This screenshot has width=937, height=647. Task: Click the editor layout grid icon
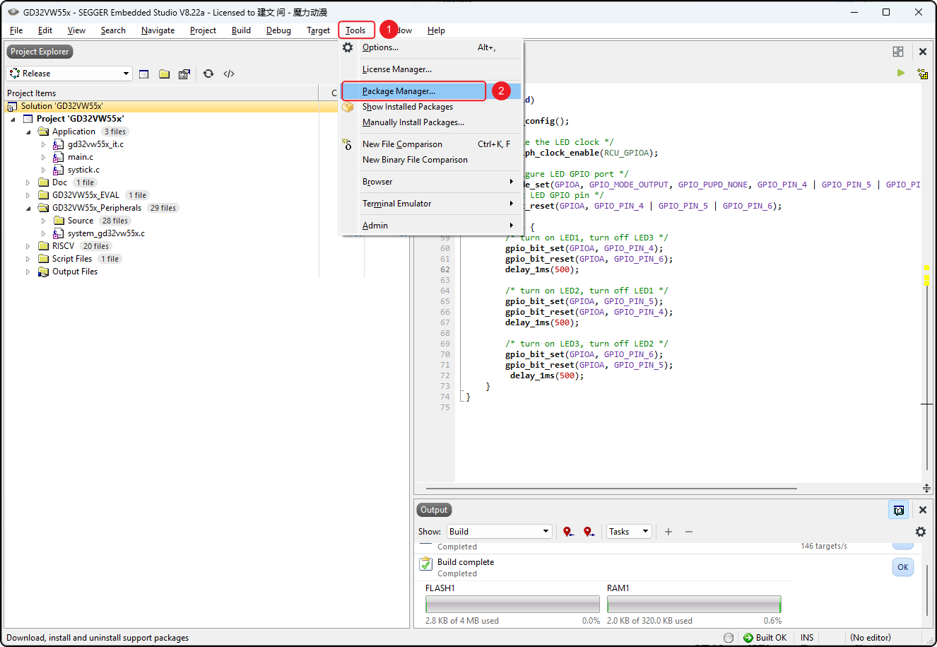[x=898, y=52]
